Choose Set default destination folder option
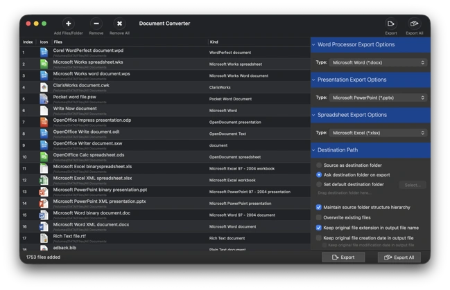450x290 pixels. (319, 184)
